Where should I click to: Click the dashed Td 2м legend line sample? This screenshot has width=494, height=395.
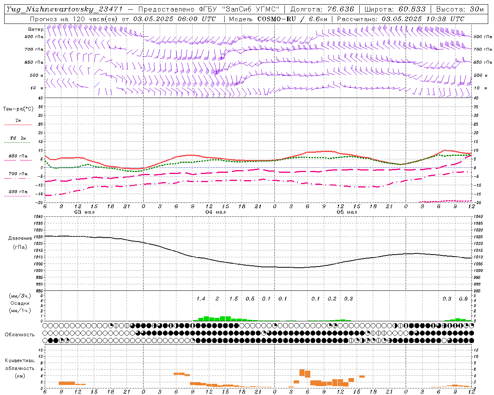(18, 143)
